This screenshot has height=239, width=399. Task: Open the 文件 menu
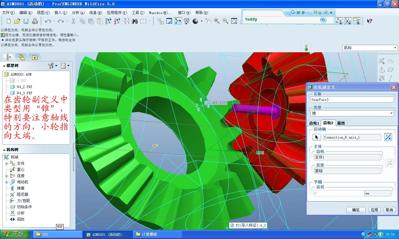click(8, 13)
